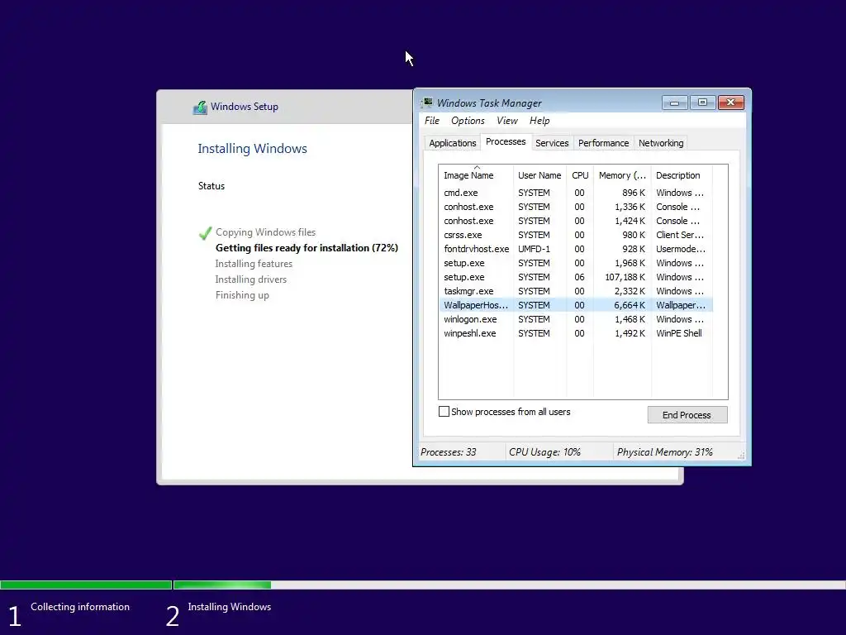The image size is (846, 635).
Task: Sort processes by User Name column
Action: click(x=539, y=175)
